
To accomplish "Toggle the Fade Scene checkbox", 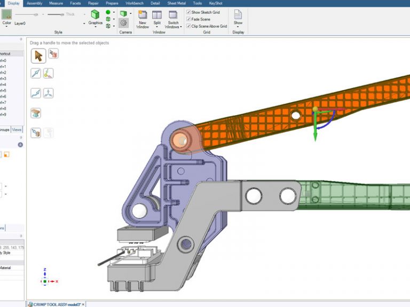I will tap(188, 19).
